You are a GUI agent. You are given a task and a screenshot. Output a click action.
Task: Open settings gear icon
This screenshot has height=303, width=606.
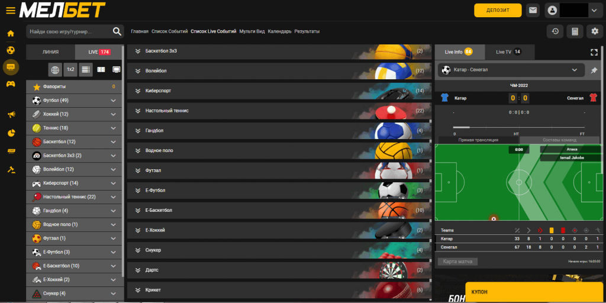point(595,31)
